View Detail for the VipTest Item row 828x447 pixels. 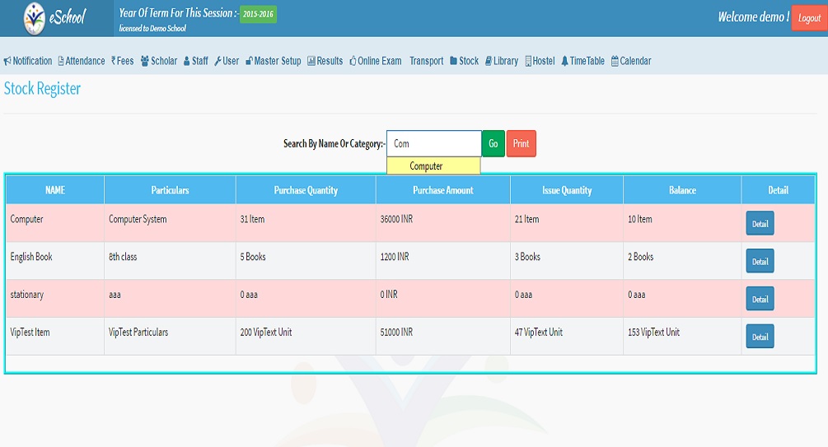pyautogui.click(x=760, y=337)
